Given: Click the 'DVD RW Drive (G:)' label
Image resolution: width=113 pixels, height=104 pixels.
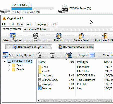Looking at the screenshot, I should [80, 8].
